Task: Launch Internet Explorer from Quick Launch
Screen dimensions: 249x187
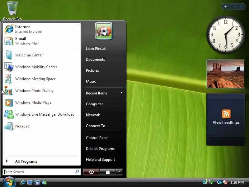Action: pos(23,182)
